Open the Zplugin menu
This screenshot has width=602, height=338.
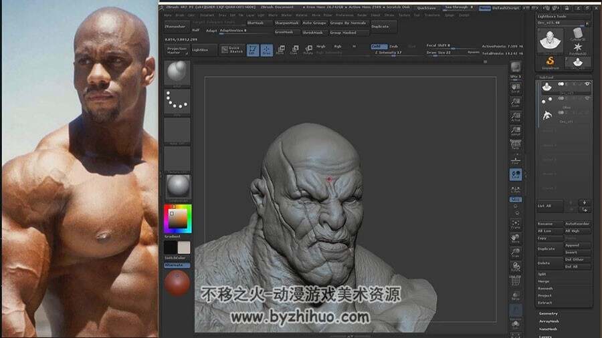[449, 15]
